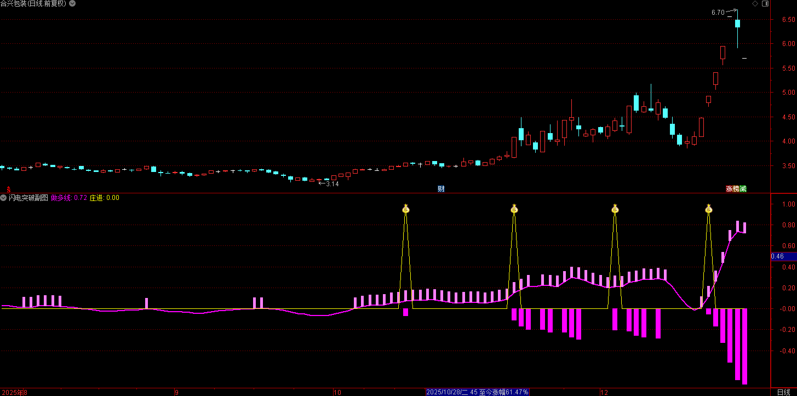Click the 闪电突破副图 indicator name
The image size is (797, 396).
point(28,198)
